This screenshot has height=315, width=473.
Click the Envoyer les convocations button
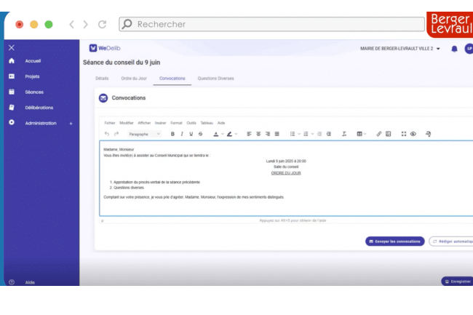pyautogui.click(x=394, y=241)
